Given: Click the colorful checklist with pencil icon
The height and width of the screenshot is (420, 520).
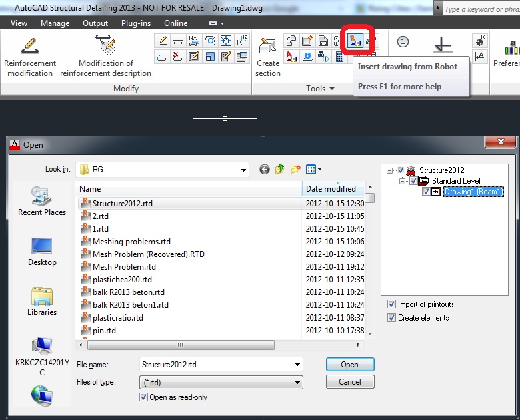Looking at the screenshot, I should [x=226, y=57].
